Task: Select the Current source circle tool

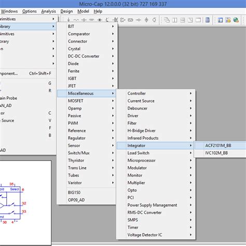Action: [x=154, y=20]
